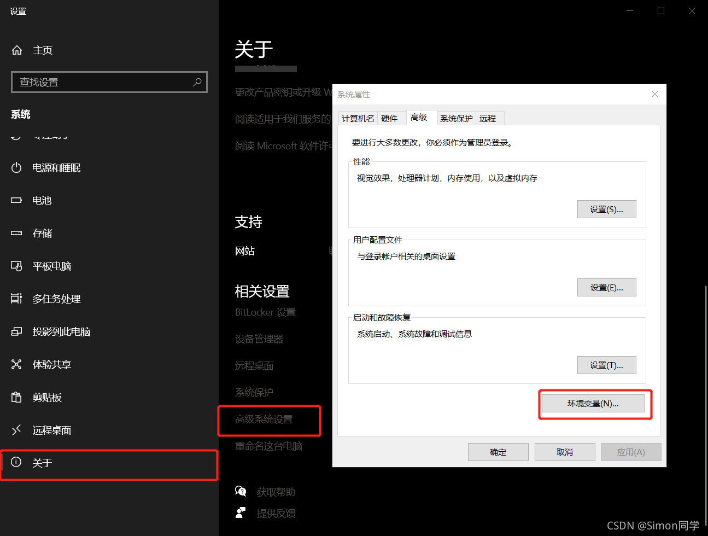Close the 系统属性 dialog
This screenshot has height=536, width=708.
(x=655, y=94)
